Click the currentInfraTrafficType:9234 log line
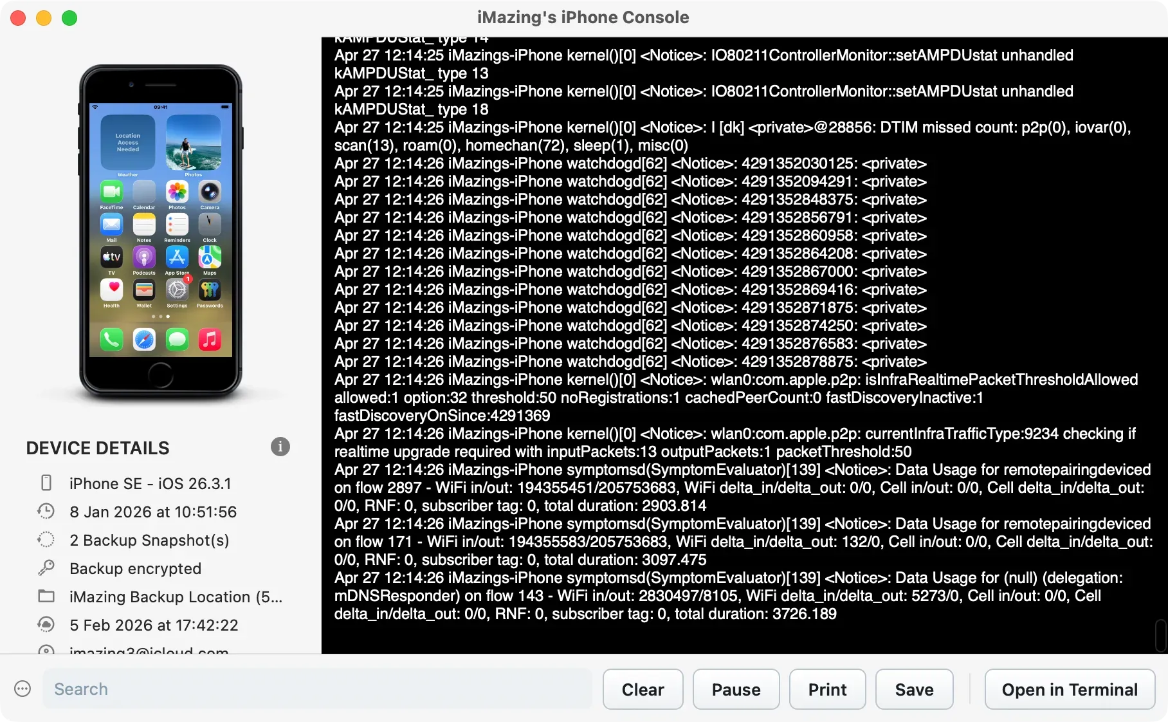 [735, 443]
